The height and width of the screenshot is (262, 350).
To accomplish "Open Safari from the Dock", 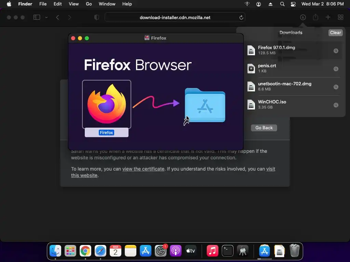I will (x=100, y=251).
